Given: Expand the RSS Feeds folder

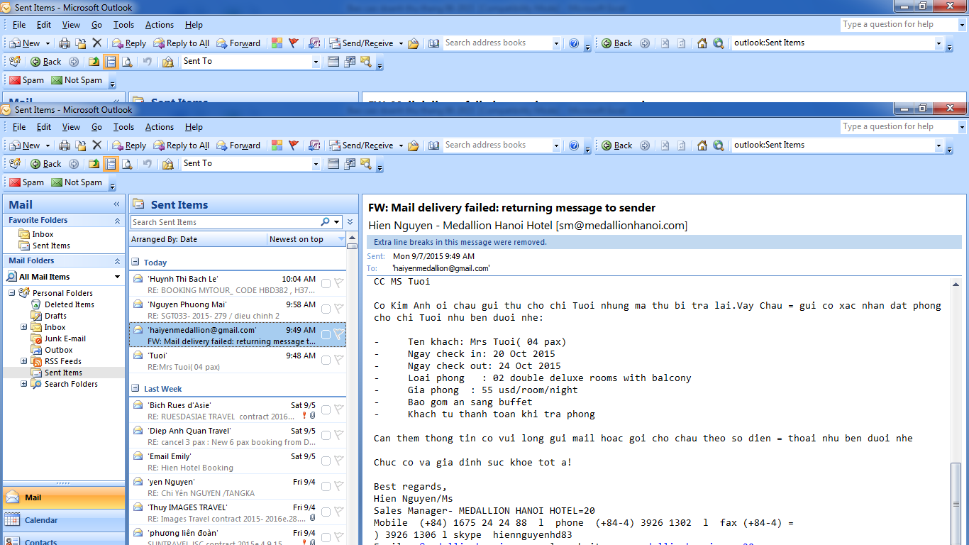Looking at the screenshot, I should 24,361.
